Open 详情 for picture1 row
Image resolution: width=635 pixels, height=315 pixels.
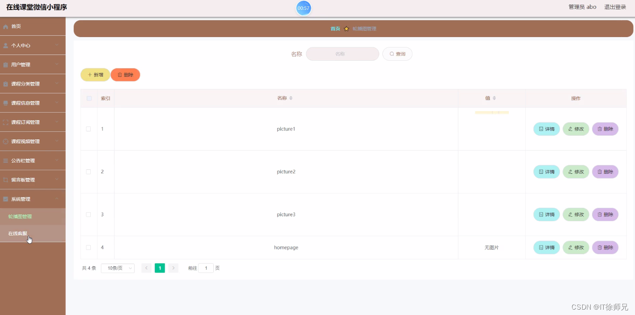(546, 129)
